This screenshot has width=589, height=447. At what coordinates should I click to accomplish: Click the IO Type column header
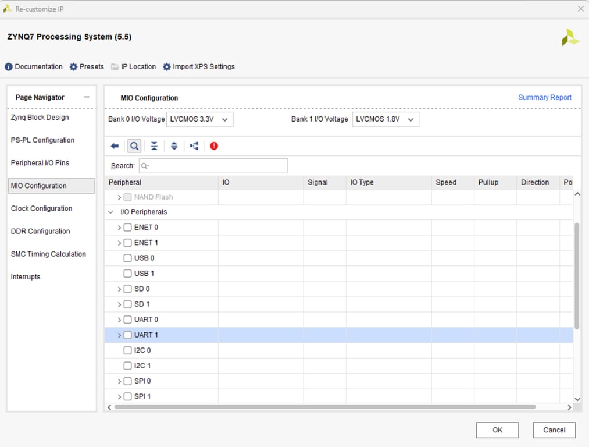click(x=389, y=182)
